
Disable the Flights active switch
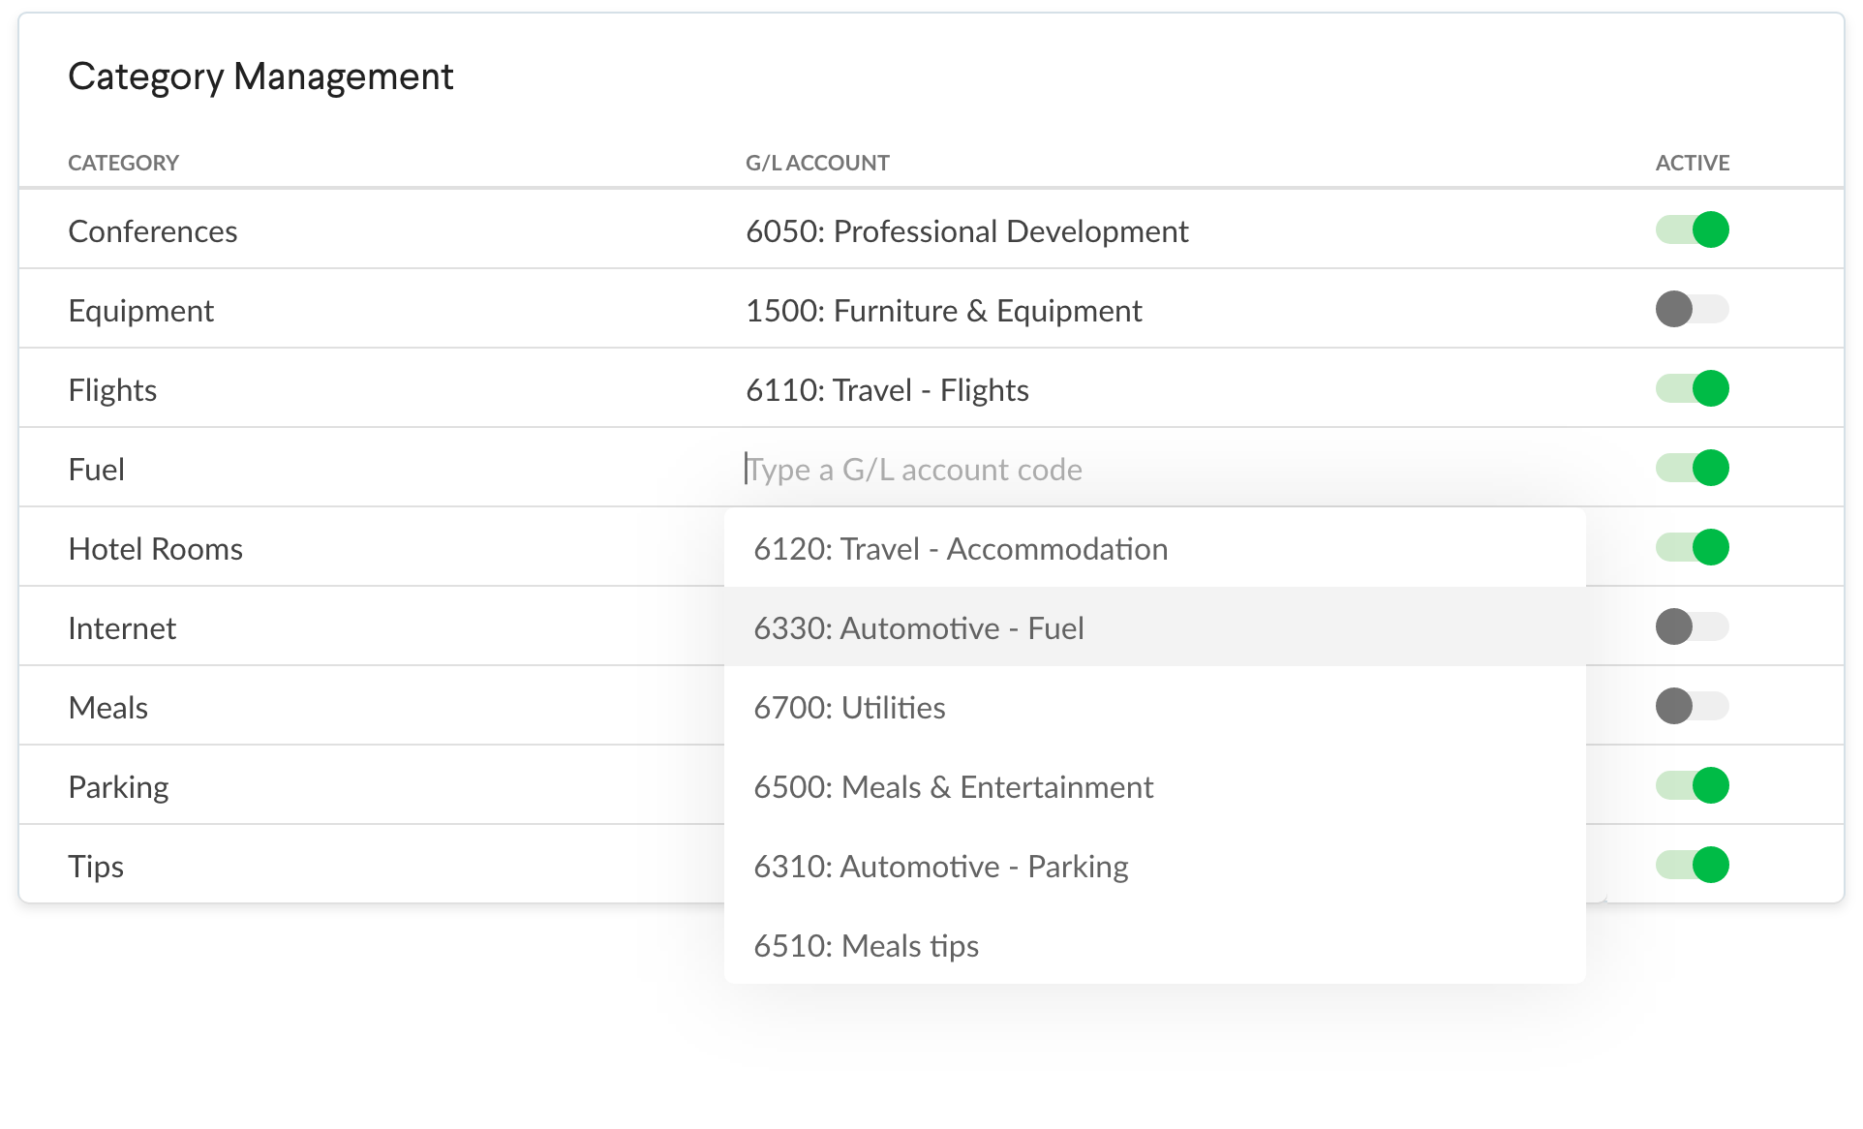[1692, 389]
